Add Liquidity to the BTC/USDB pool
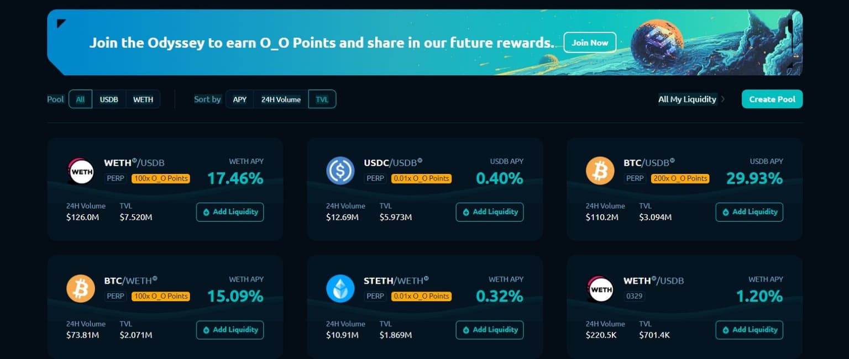849x359 pixels. point(749,212)
